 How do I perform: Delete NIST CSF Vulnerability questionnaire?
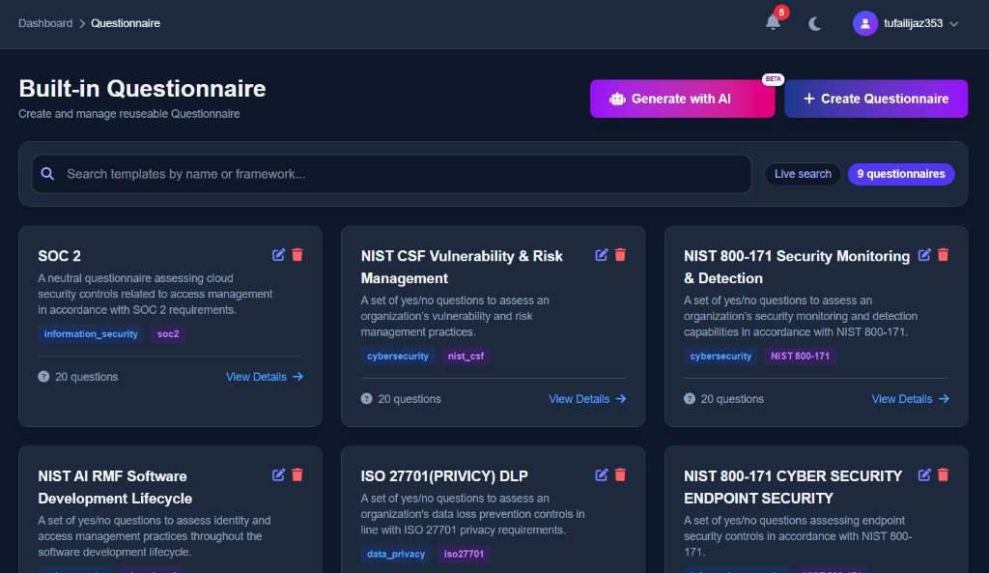click(x=620, y=254)
